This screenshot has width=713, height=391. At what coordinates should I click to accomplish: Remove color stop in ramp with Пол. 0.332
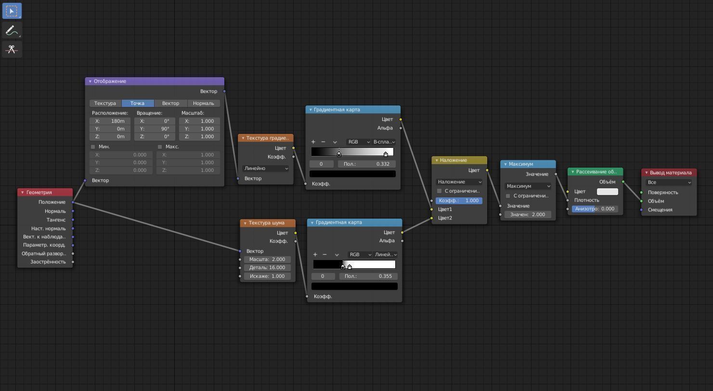323,142
